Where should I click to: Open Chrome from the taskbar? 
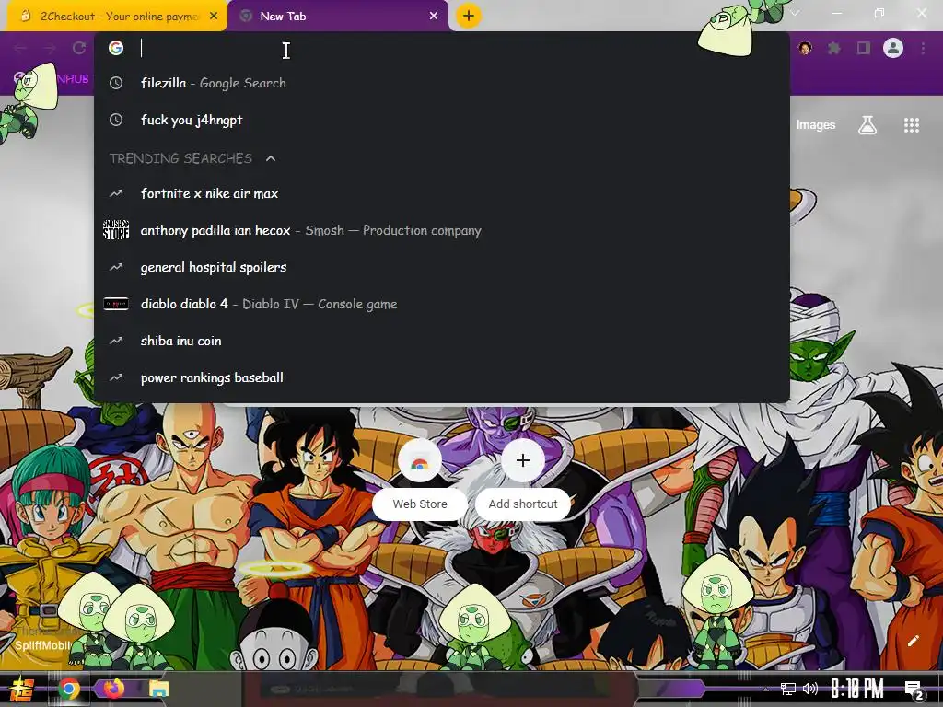pyautogui.click(x=68, y=689)
